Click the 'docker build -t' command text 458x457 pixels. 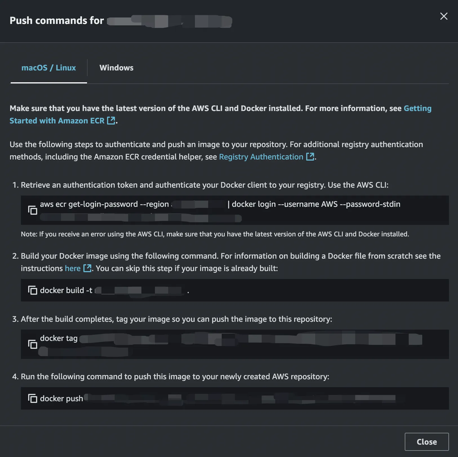pos(66,290)
